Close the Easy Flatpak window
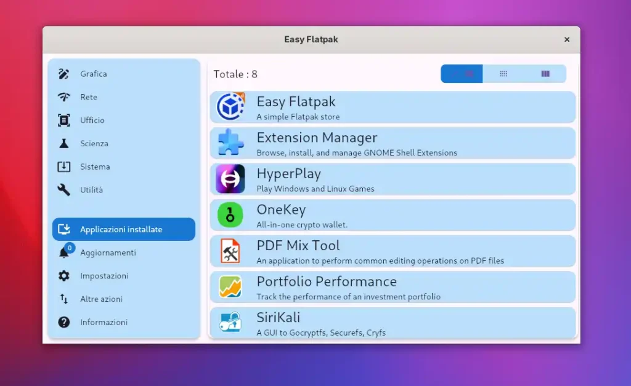Viewport: 631px width, 386px height. [x=567, y=39]
